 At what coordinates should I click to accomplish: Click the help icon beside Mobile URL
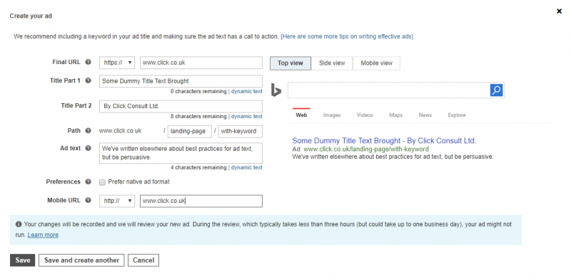coord(88,200)
